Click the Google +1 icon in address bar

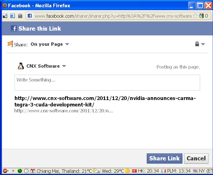pyautogui.click(x=201, y=16)
